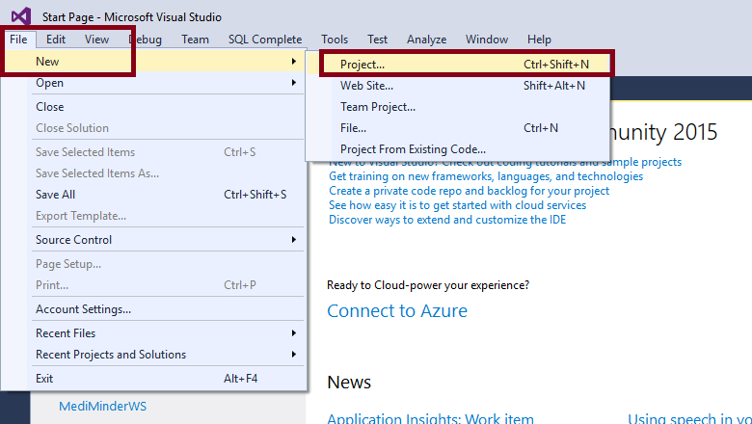Choose Exit from the File menu

pyautogui.click(x=44, y=379)
